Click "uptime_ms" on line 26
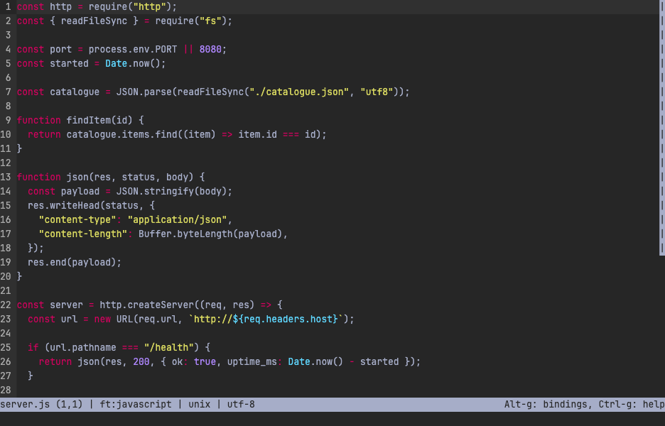Viewport: 665px width, 426px height. (x=252, y=362)
